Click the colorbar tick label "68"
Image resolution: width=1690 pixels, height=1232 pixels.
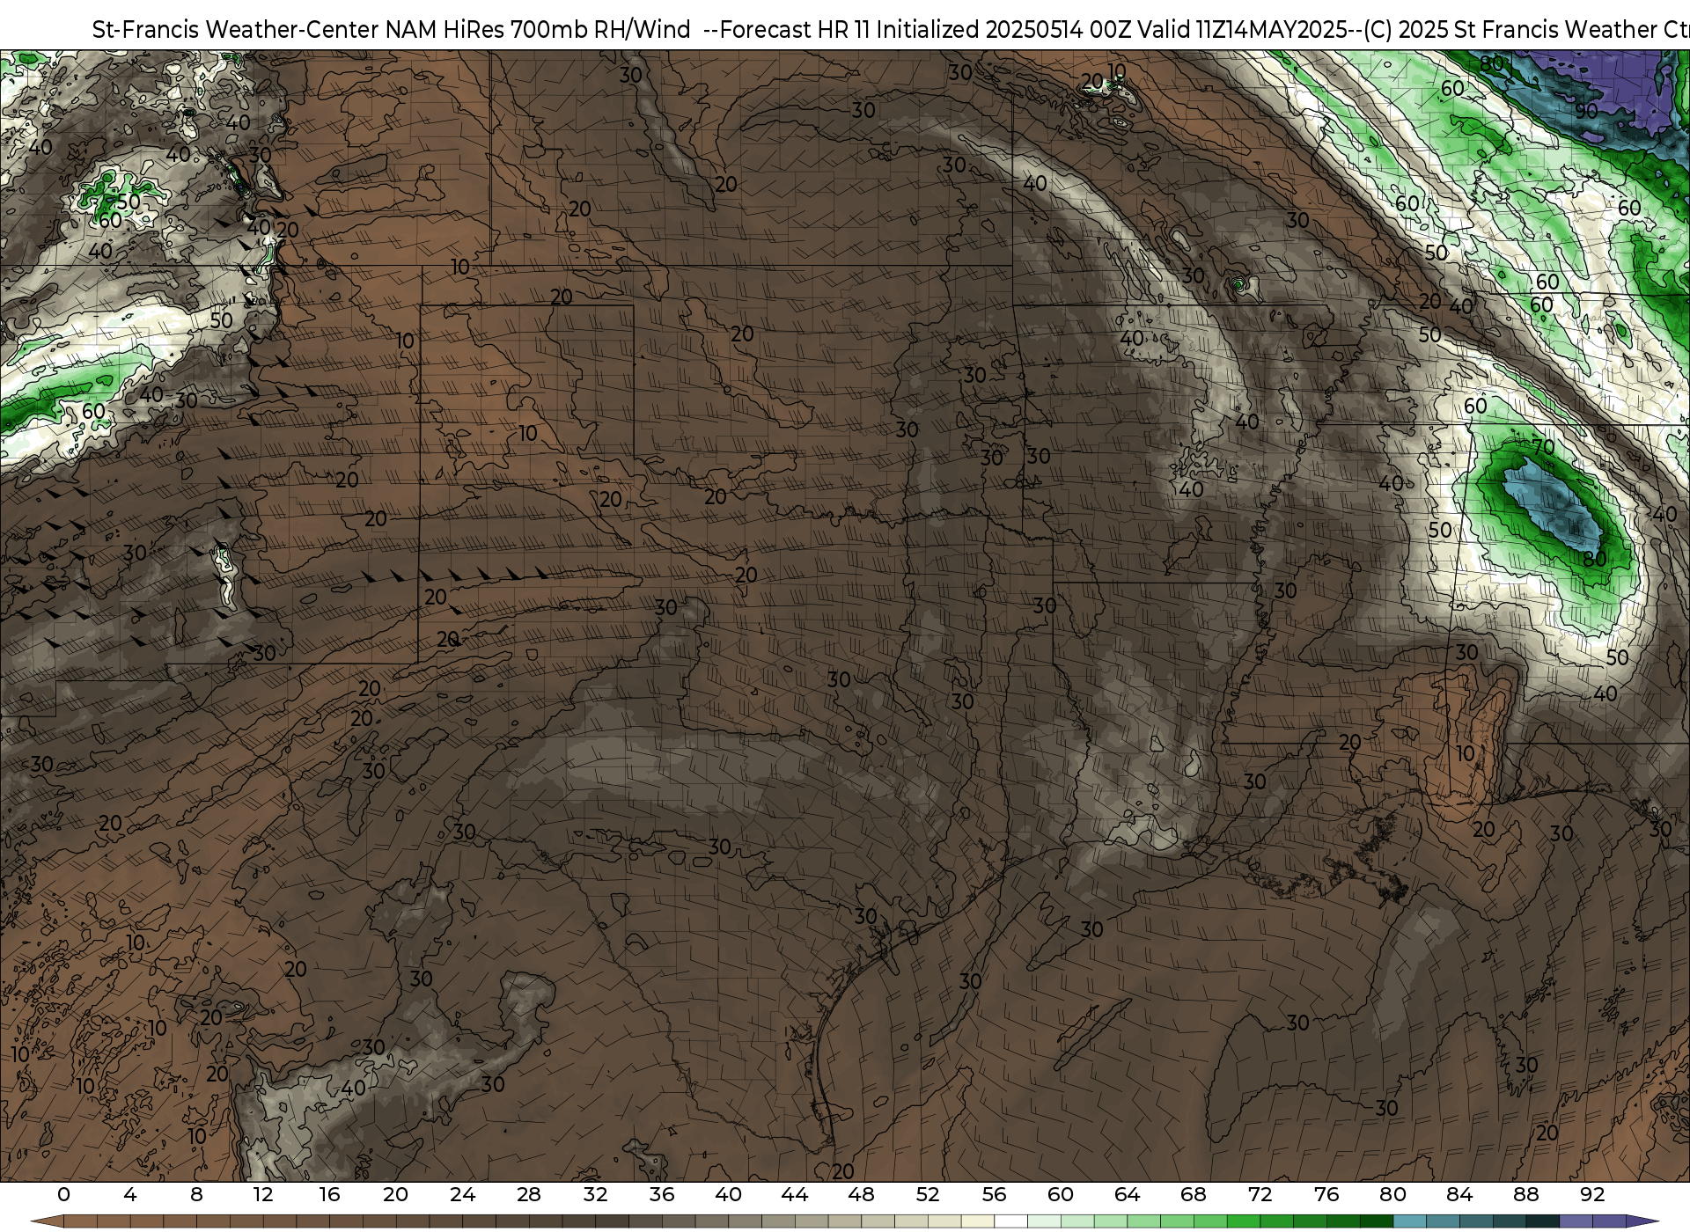coord(1194,1194)
